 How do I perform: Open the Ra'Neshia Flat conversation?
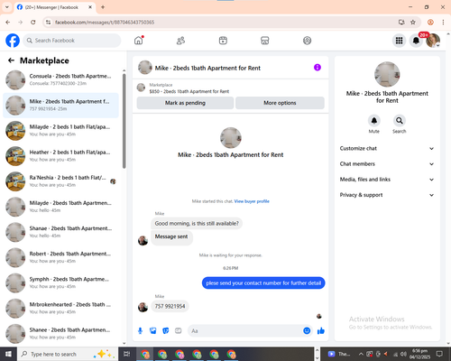[60, 181]
